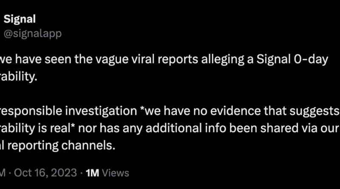Viewport: 340px width, 189px height.
Task: Click the "reporting channels." closing text
Action: click(61, 145)
